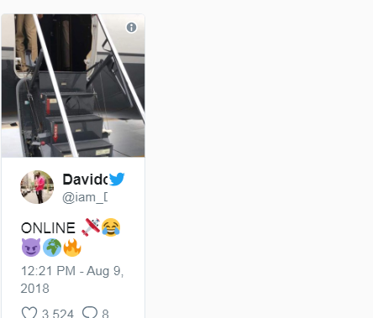This screenshot has width=373, height=318.
Task: Click the reply speech bubble icon
Action: pyautogui.click(x=90, y=312)
